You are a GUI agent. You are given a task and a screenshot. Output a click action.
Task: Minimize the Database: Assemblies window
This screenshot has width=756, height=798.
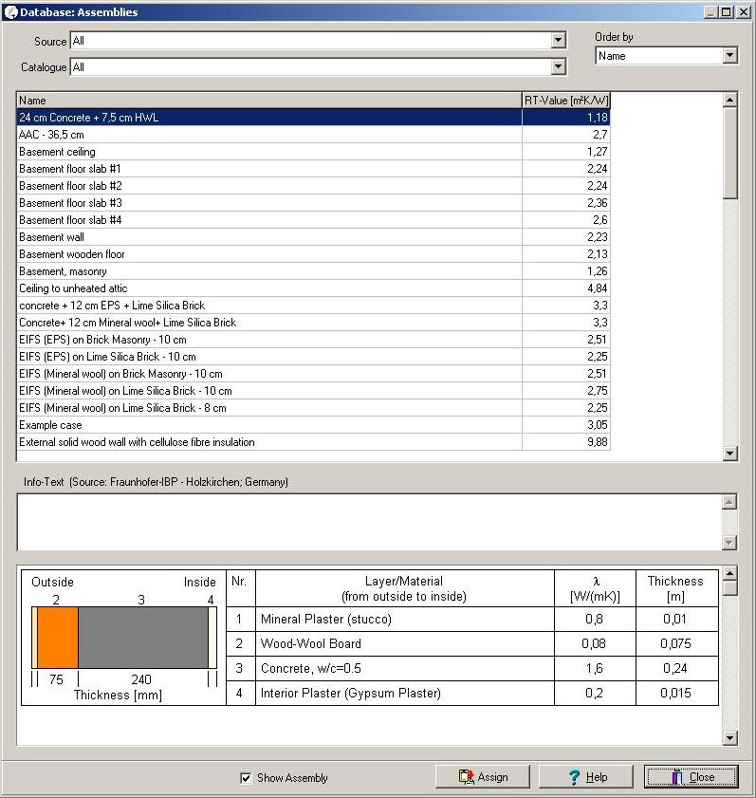pyautogui.click(x=711, y=11)
